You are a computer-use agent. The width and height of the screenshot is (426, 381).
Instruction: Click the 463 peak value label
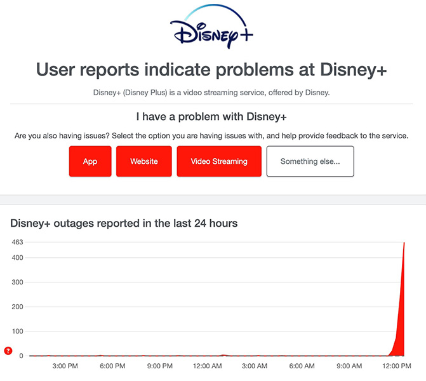17,242
